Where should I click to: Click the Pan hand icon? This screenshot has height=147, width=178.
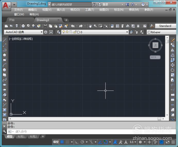click(90, 26)
